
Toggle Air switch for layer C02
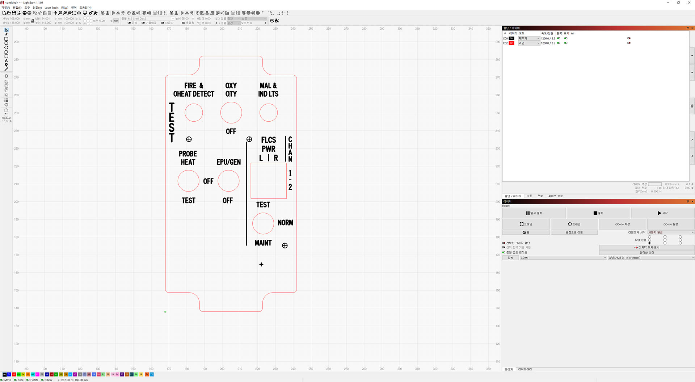pyautogui.click(x=629, y=43)
